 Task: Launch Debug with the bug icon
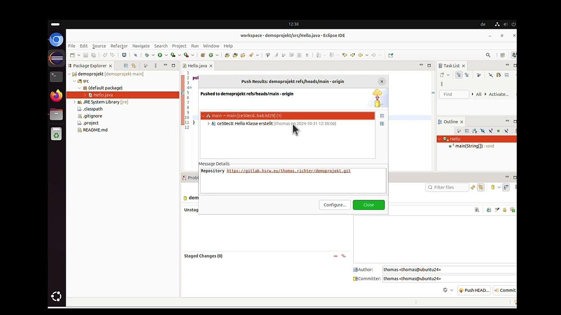click(x=147, y=55)
